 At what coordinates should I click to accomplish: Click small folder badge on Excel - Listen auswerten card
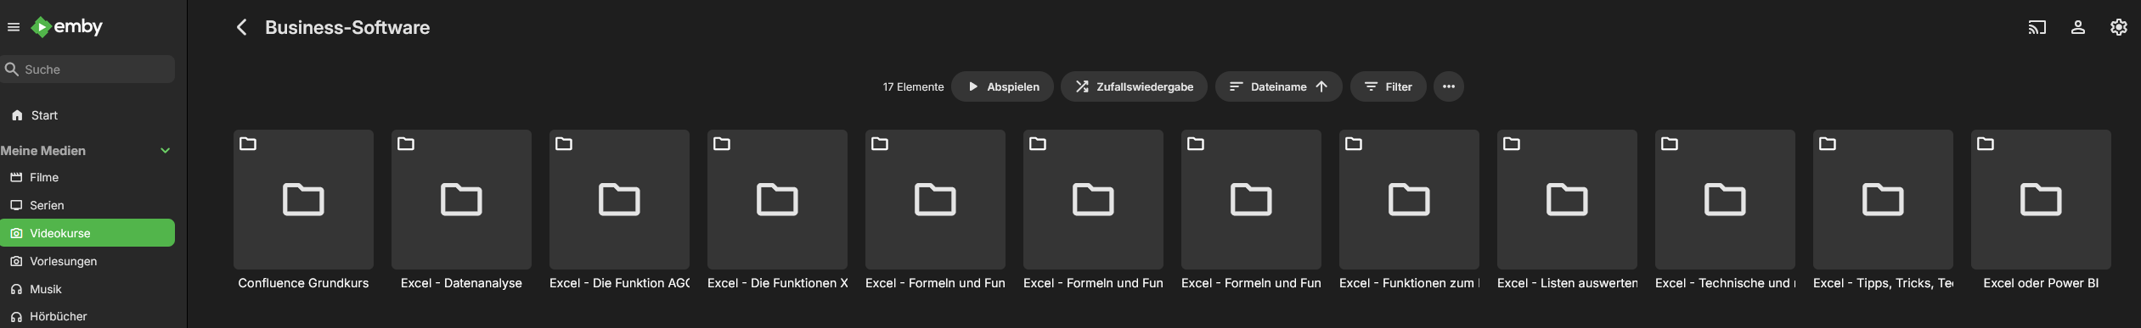coord(1512,144)
